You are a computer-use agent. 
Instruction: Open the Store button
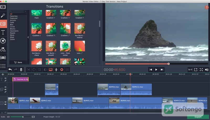(x=18, y=62)
